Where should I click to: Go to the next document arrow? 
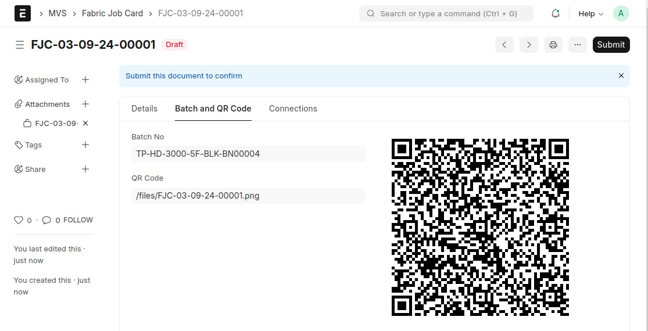[x=528, y=45]
